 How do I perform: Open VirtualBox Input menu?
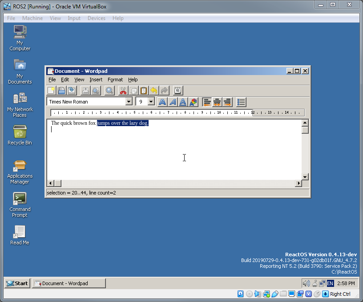[x=74, y=18]
